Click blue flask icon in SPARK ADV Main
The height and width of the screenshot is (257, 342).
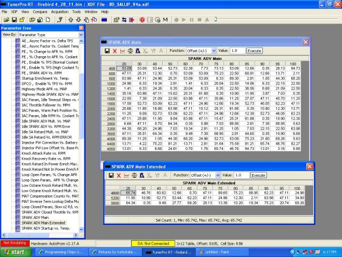(138, 51)
